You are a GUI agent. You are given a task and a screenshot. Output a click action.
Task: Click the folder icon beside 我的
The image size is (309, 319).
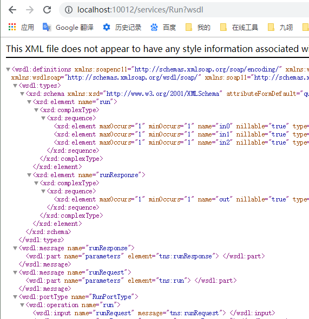pos(189,27)
